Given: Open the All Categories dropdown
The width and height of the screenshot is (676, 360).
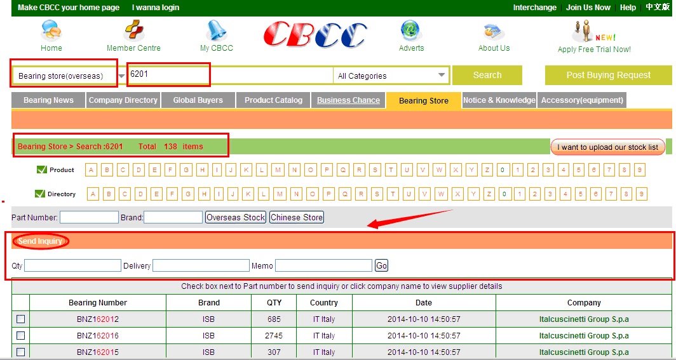Looking at the screenshot, I should [x=442, y=76].
